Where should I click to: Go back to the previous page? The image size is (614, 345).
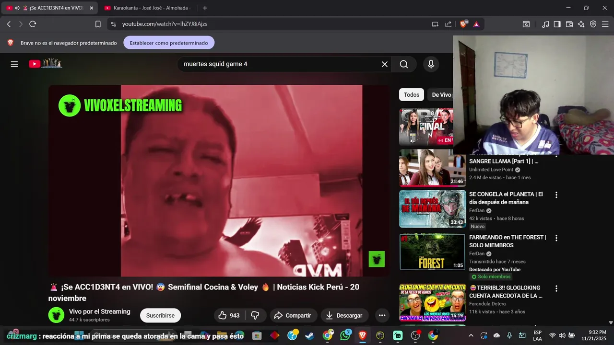[x=9, y=24]
